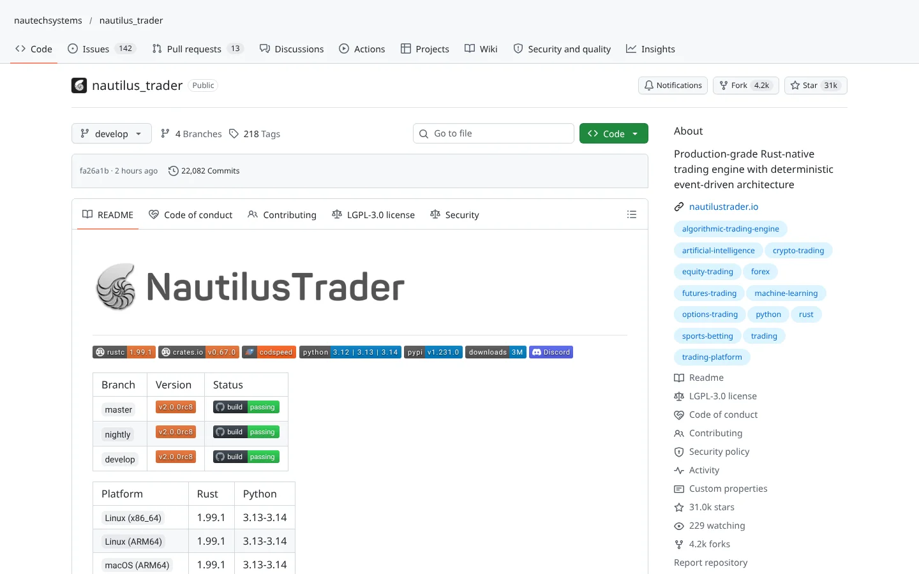Screen dimensions: 919x574
Task: Click the Go to file search field
Action: pyautogui.click(x=493, y=133)
